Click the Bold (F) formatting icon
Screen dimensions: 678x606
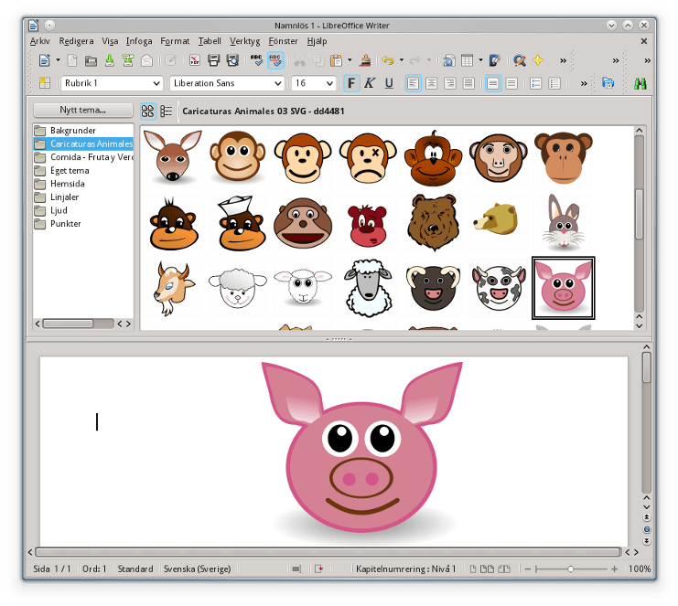(351, 83)
